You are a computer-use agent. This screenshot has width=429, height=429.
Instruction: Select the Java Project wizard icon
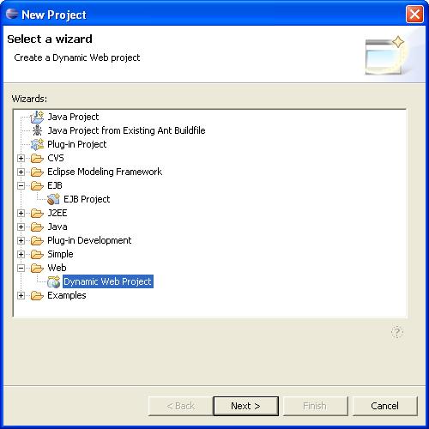click(x=37, y=117)
